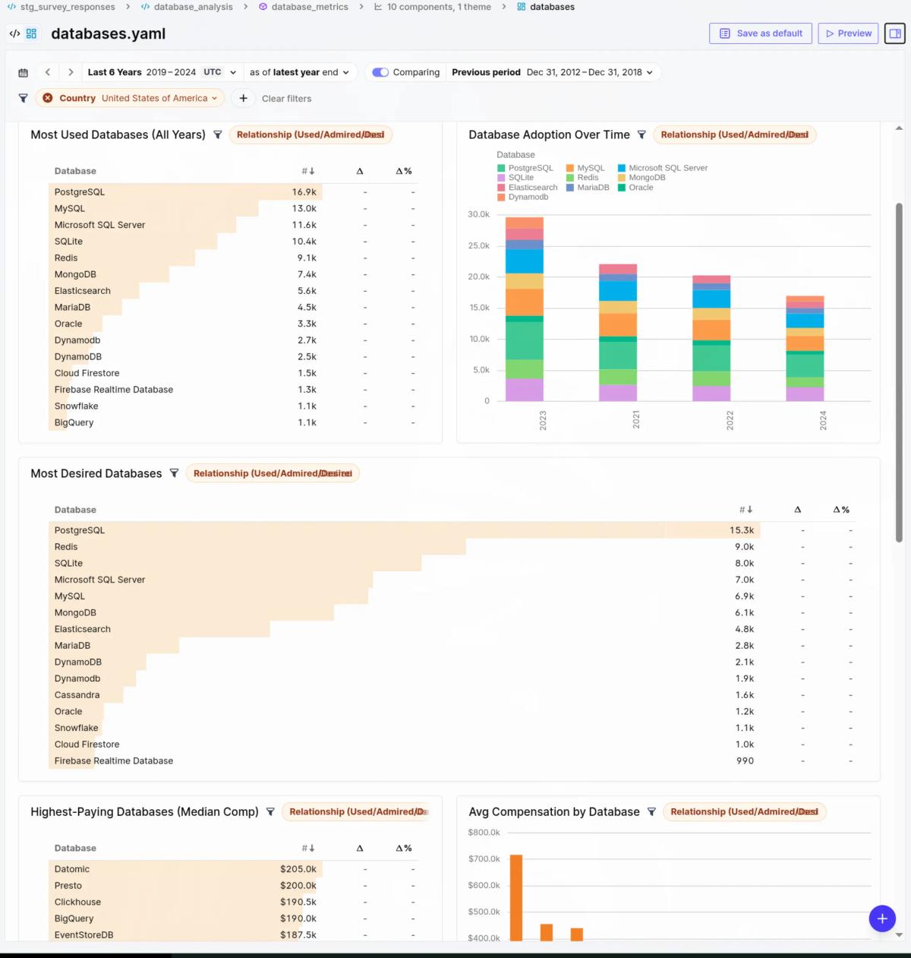911x958 pixels.
Task: Click PostgreSQL row in Most Used Databases
Action: [x=233, y=192]
